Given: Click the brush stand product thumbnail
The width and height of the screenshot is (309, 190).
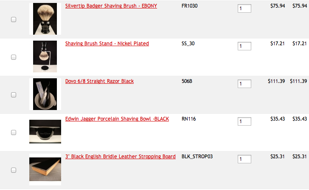Looking at the screenshot, I should pos(45,57).
